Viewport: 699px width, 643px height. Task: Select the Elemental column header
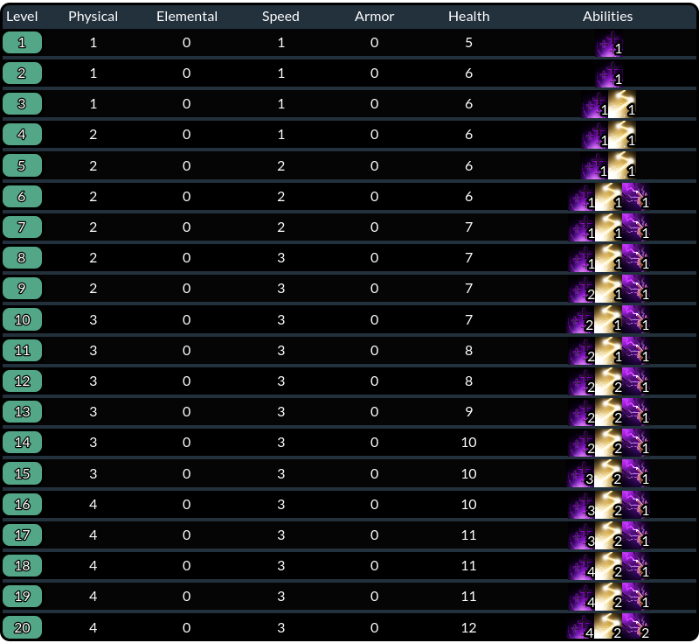pos(187,17)
